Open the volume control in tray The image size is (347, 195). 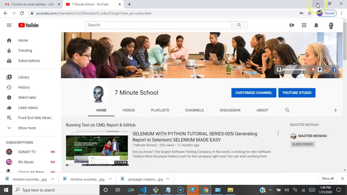coord(287,190)
